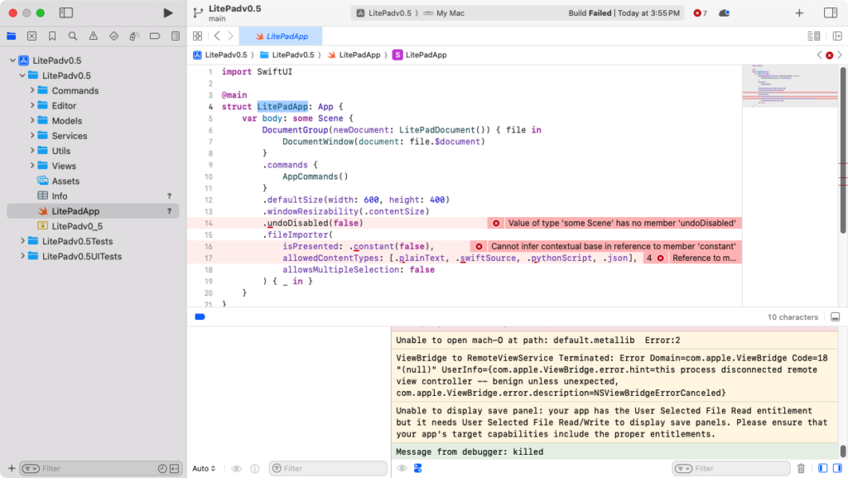Expand the LitePadv0.5Tests group
The image size is (848, 478).
(22, 241)
